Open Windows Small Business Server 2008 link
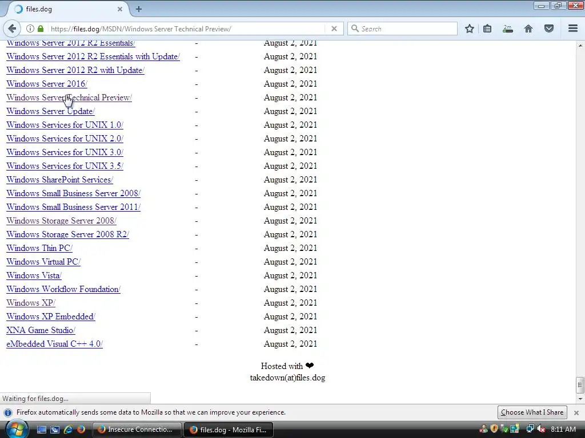Image resolution: width=585 pixels, height=438 pixels. pyautogui.click(x=73, y=193)
